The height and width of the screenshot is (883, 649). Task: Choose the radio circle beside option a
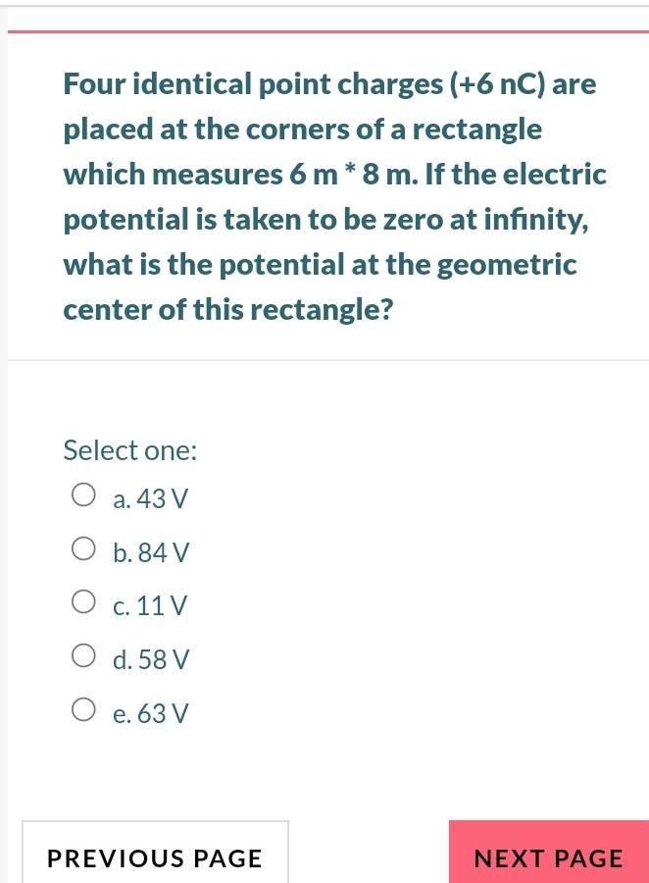coord(84,494)
